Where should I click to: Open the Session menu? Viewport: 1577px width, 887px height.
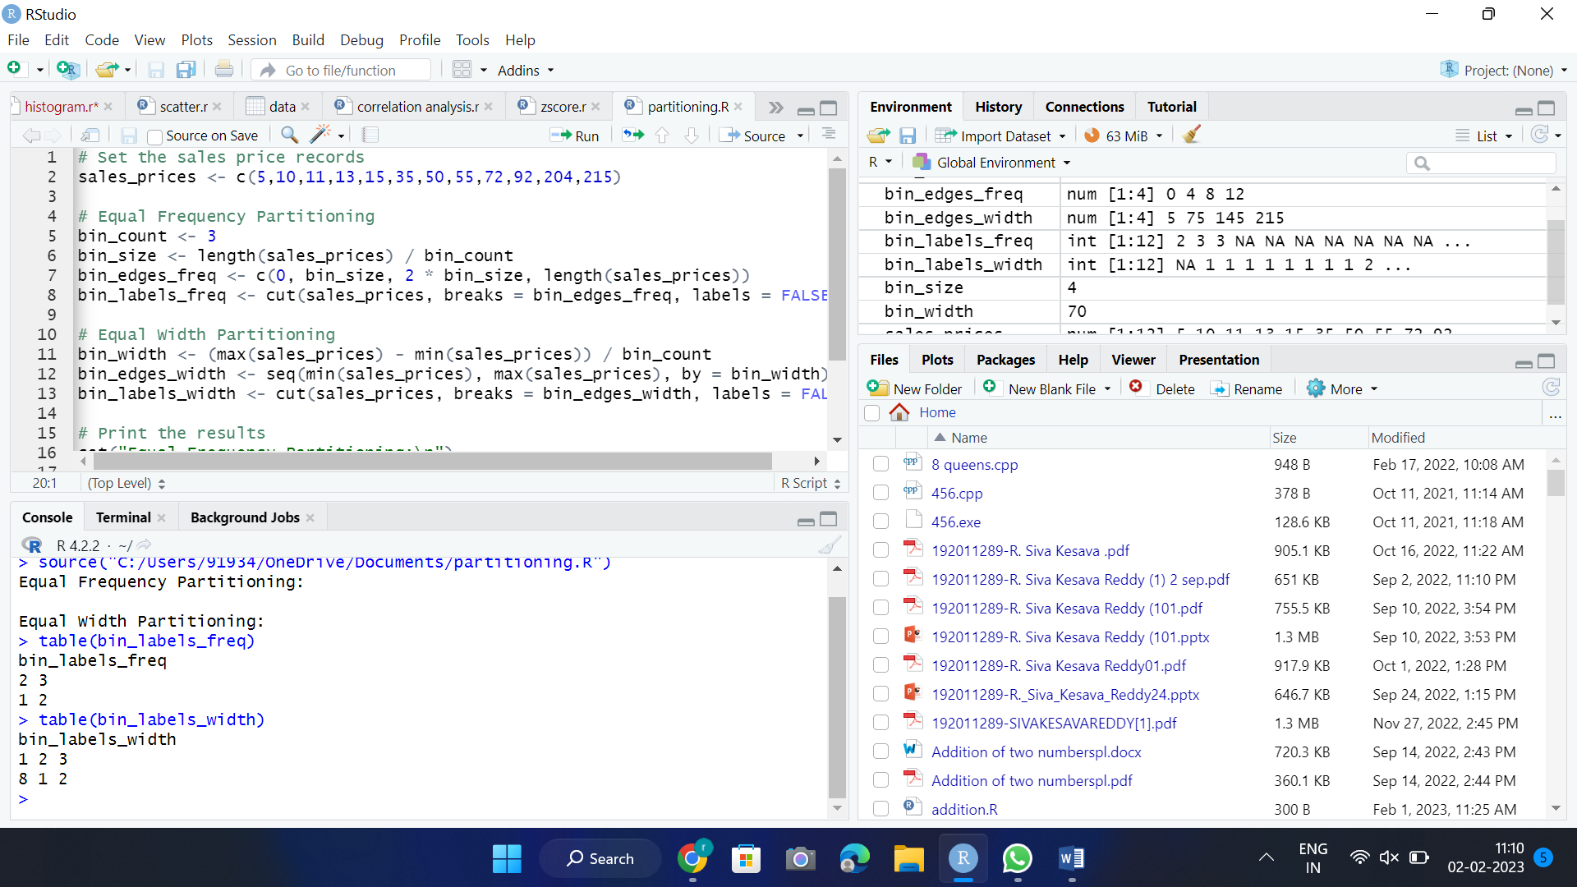[251, 39]
